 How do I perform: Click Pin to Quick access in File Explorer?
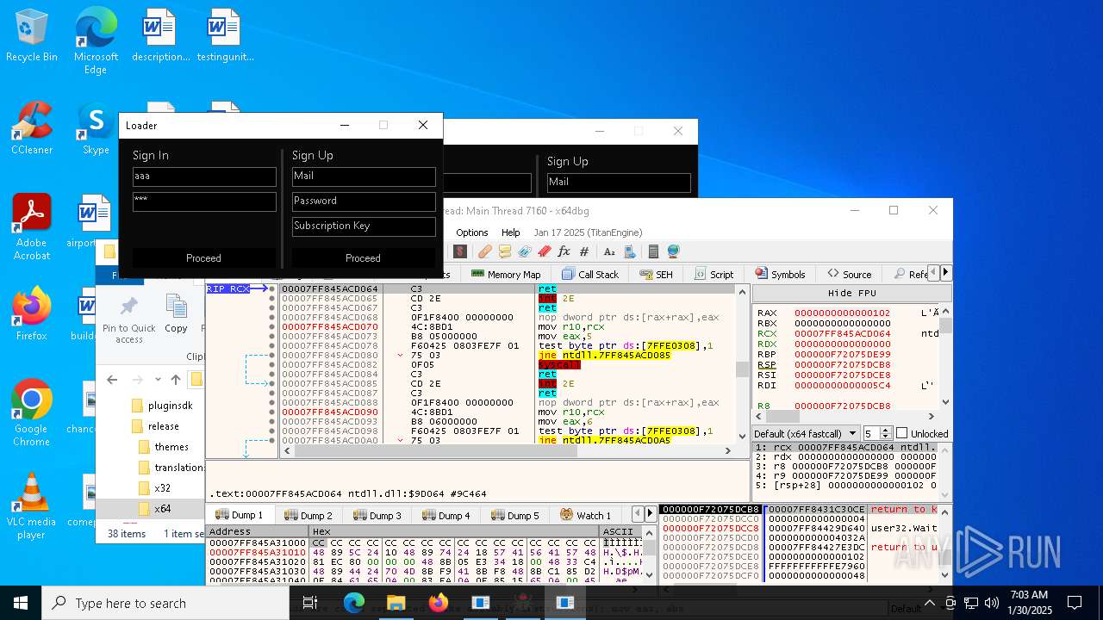(129, 319)
